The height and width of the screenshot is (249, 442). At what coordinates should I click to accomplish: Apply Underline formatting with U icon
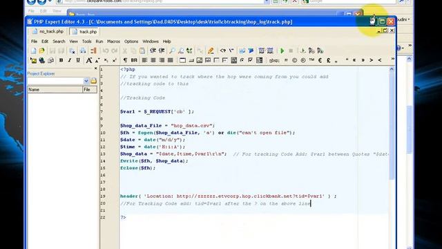tap(78, 60)
